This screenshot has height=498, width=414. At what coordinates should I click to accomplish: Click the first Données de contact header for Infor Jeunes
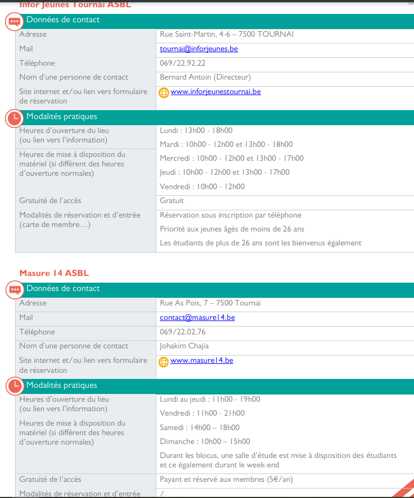coord(215,21)
